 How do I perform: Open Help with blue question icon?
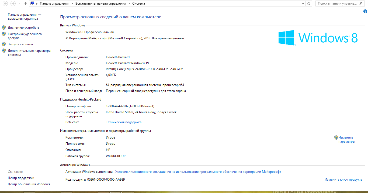click(365, 11)
